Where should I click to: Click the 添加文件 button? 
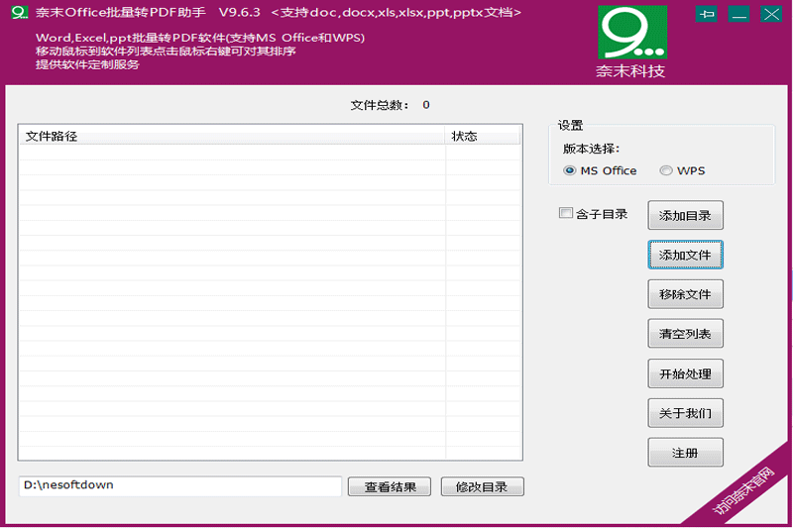pos(685,255)
